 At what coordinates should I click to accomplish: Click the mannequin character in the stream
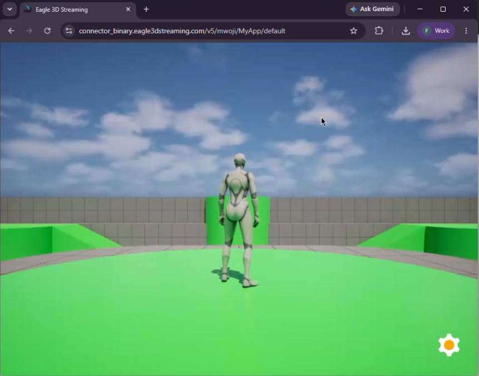(x=239, y=220)
